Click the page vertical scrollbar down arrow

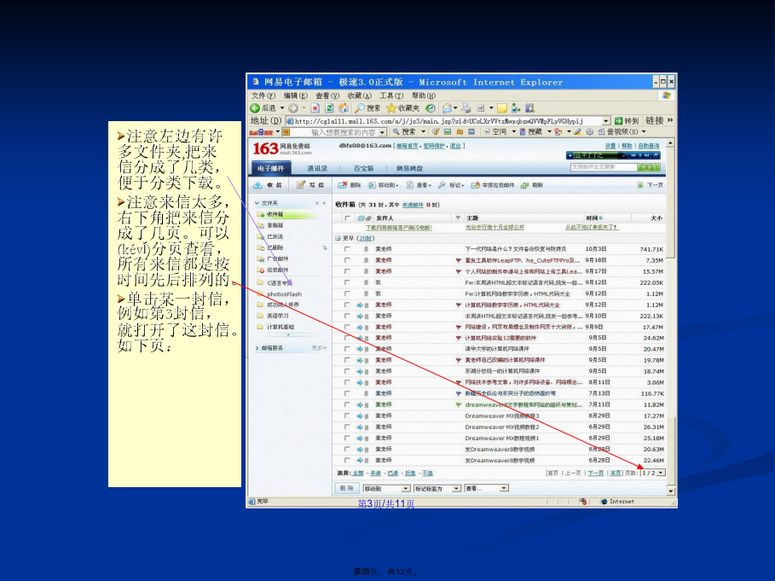click(x=671, y=491)
